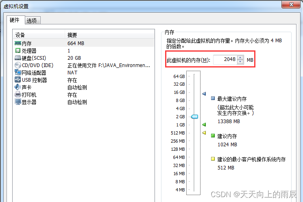Click the 256 MB slider label

click(x=178, y=141)
